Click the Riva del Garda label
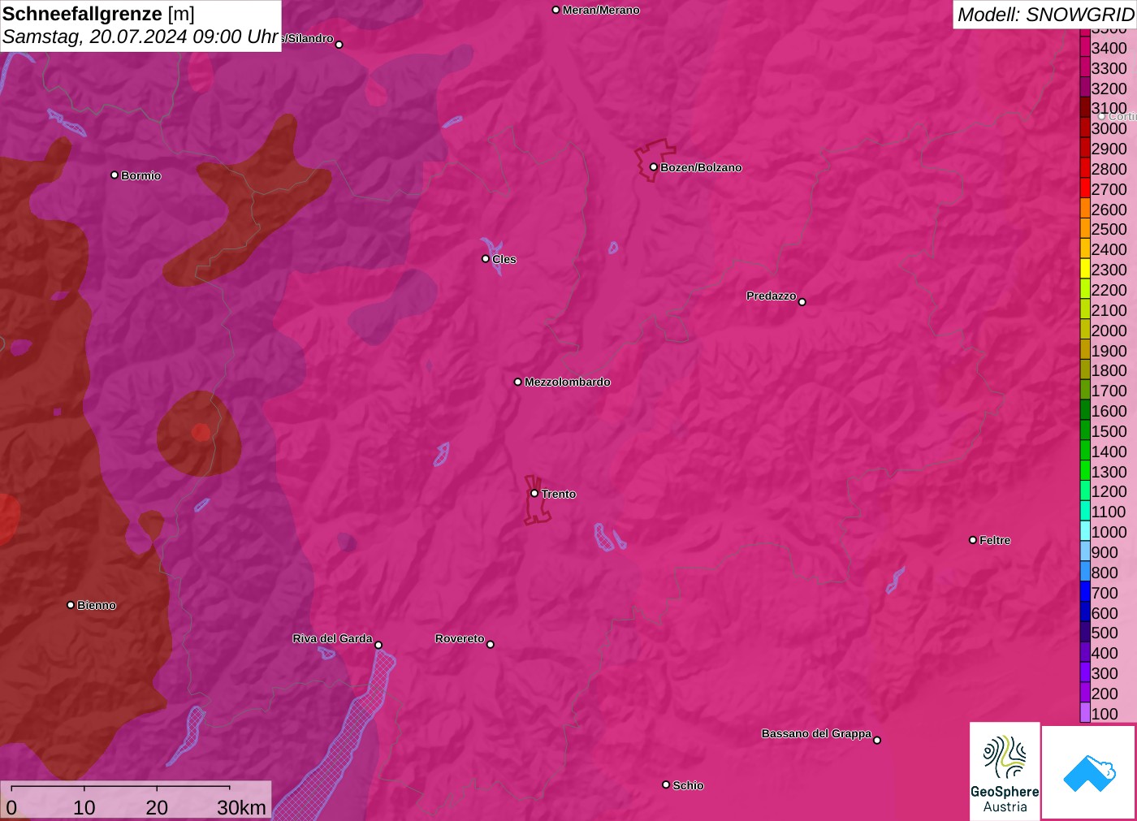 tap(332, 638)
